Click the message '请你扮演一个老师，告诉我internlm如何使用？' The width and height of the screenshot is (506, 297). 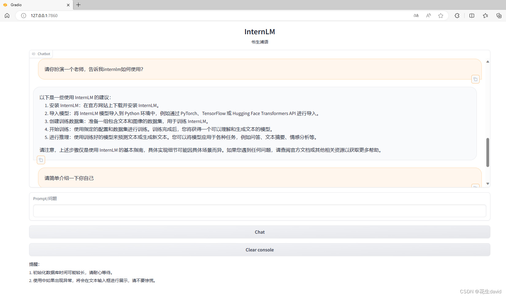coord(94,69)
